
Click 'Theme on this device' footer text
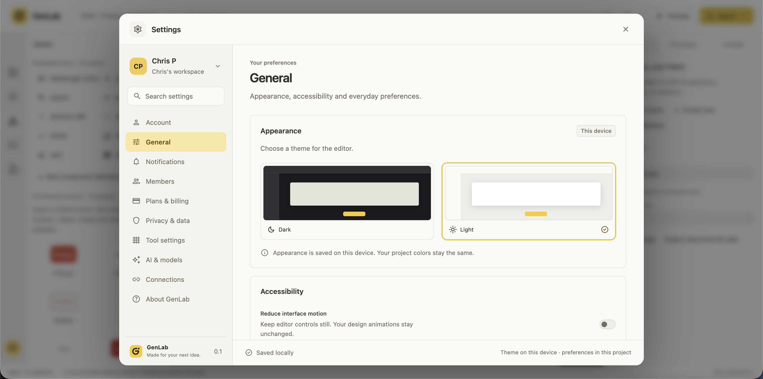pyautogui.click(x=528, y=352)
